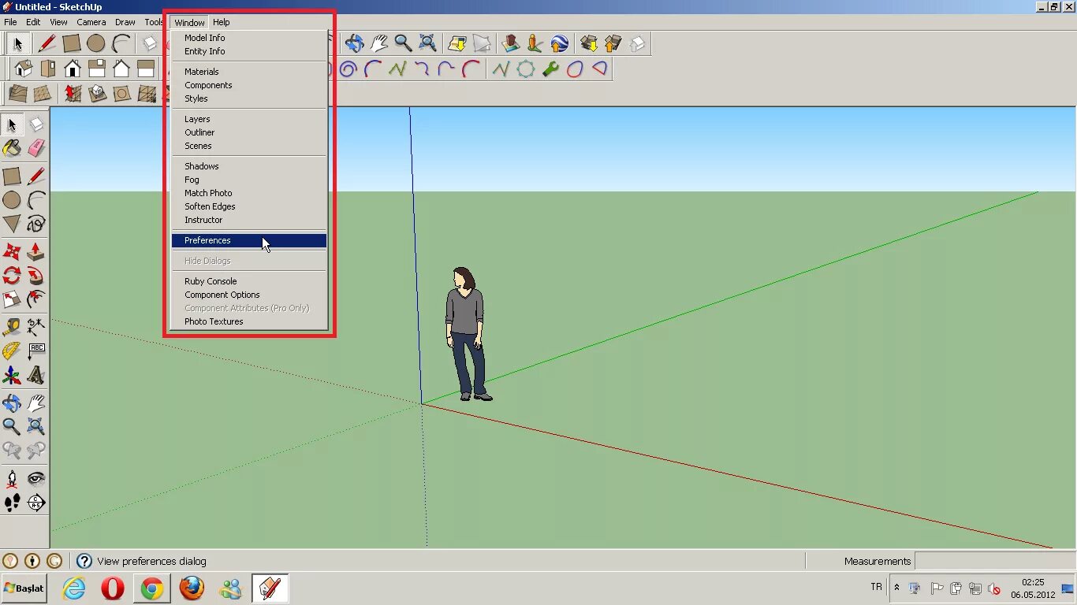This screenshot has width=1077, height=605.
Task: Open Entity Info menu entry
Action: coord(249,51)
